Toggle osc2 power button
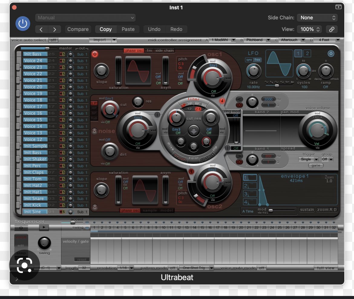354x299 pixels. [x=95, y=207]
